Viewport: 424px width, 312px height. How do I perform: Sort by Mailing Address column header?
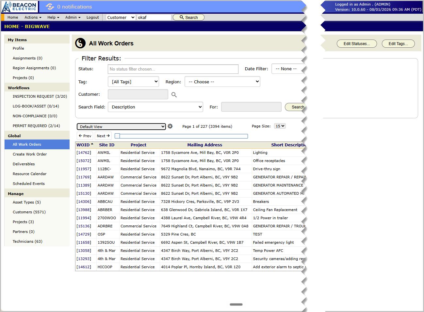click(205, 145)
